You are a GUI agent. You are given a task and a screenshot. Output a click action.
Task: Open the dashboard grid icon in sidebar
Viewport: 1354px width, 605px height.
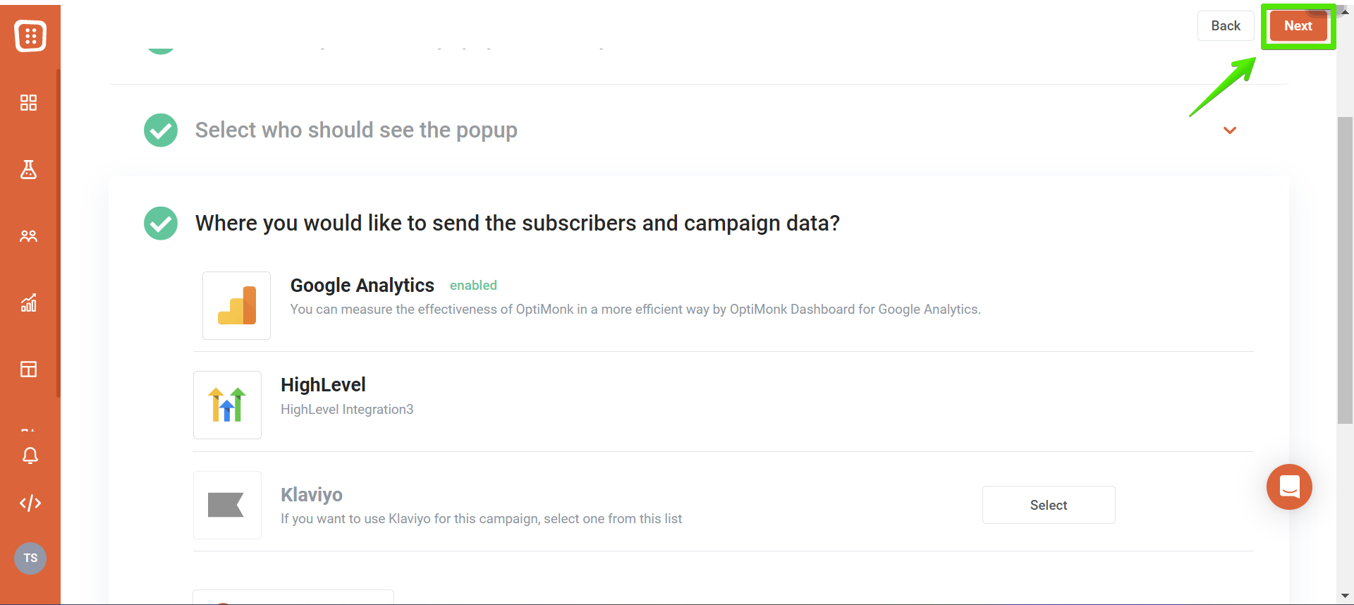pyautogui.click(x=29, y=103)
